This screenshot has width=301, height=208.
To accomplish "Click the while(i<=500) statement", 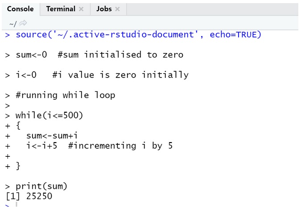I will tap(49, 115).
